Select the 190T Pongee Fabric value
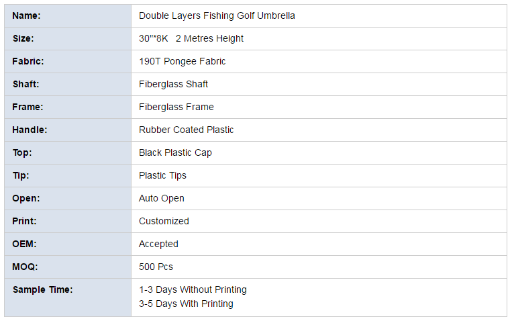Image resolution: width=512 pixels, height=321 pixels. 183,62
